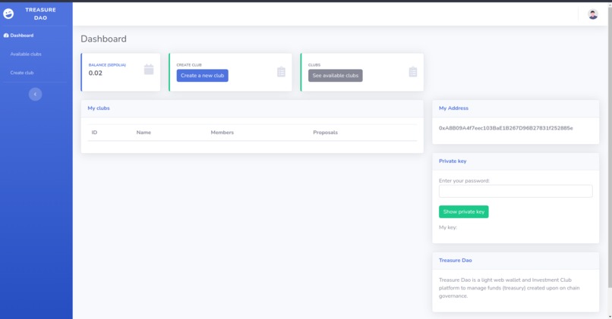Viewport: 612px width, 319px height.
Task: Click the Members column header
Action: [222, 133]
